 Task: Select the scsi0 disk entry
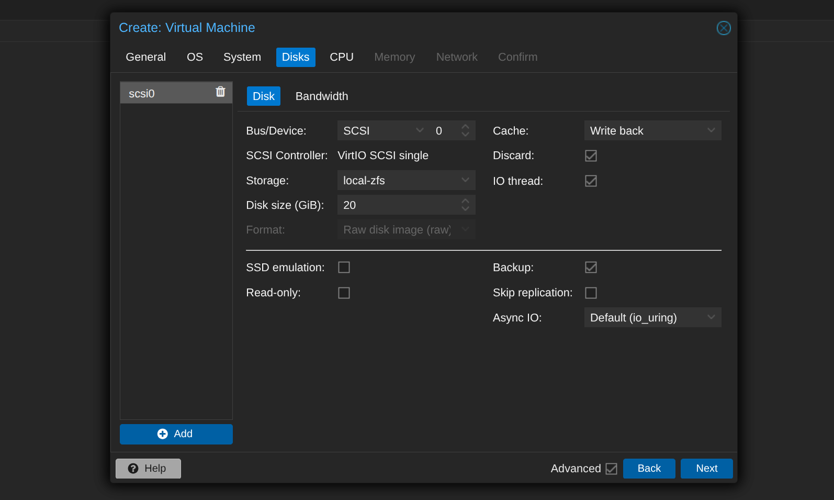pyautogui.click(x=176, y=93)
